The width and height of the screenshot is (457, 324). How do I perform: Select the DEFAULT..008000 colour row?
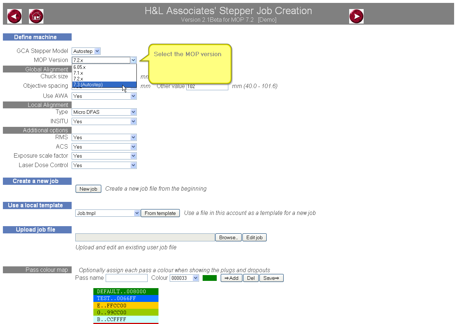point(126,291)
